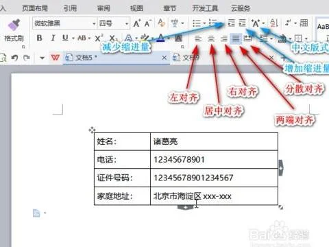Close the 文档5 document tab
This screenshot has height=247, width=329.
click(164, 58)
